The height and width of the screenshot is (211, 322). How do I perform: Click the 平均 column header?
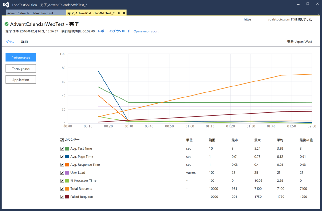click(x=280, y=140)
